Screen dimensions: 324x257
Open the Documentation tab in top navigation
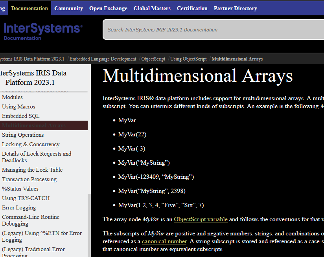coord(29,8)
